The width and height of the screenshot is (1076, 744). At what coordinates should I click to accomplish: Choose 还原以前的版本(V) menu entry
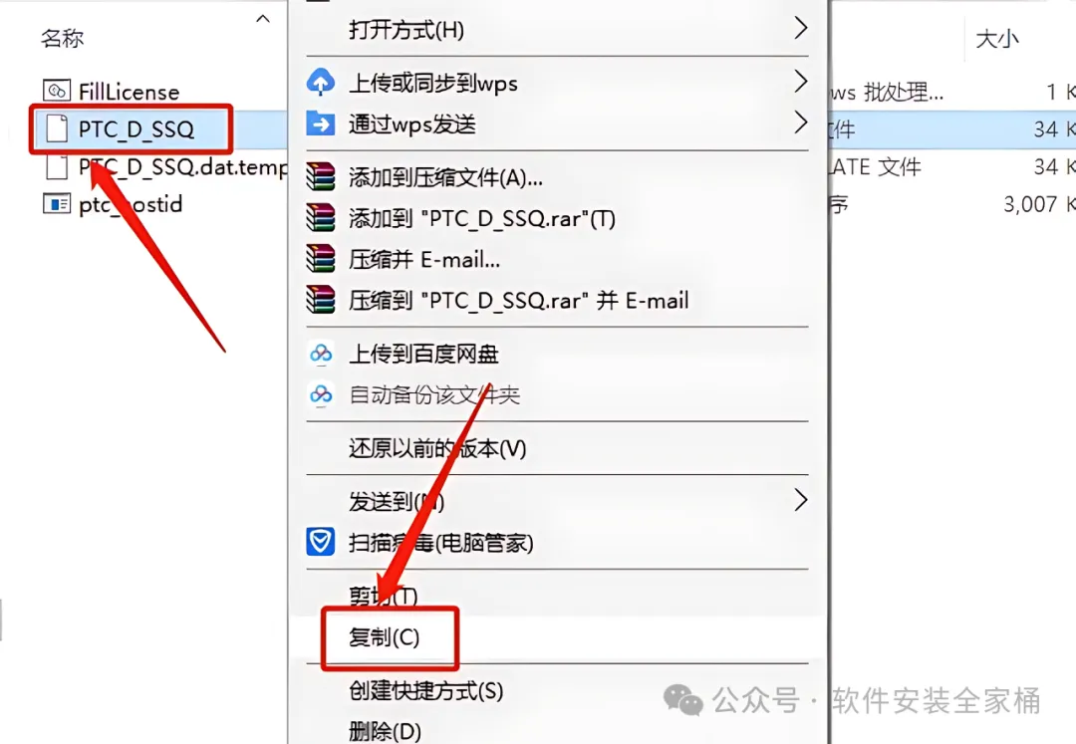(437, 448)
